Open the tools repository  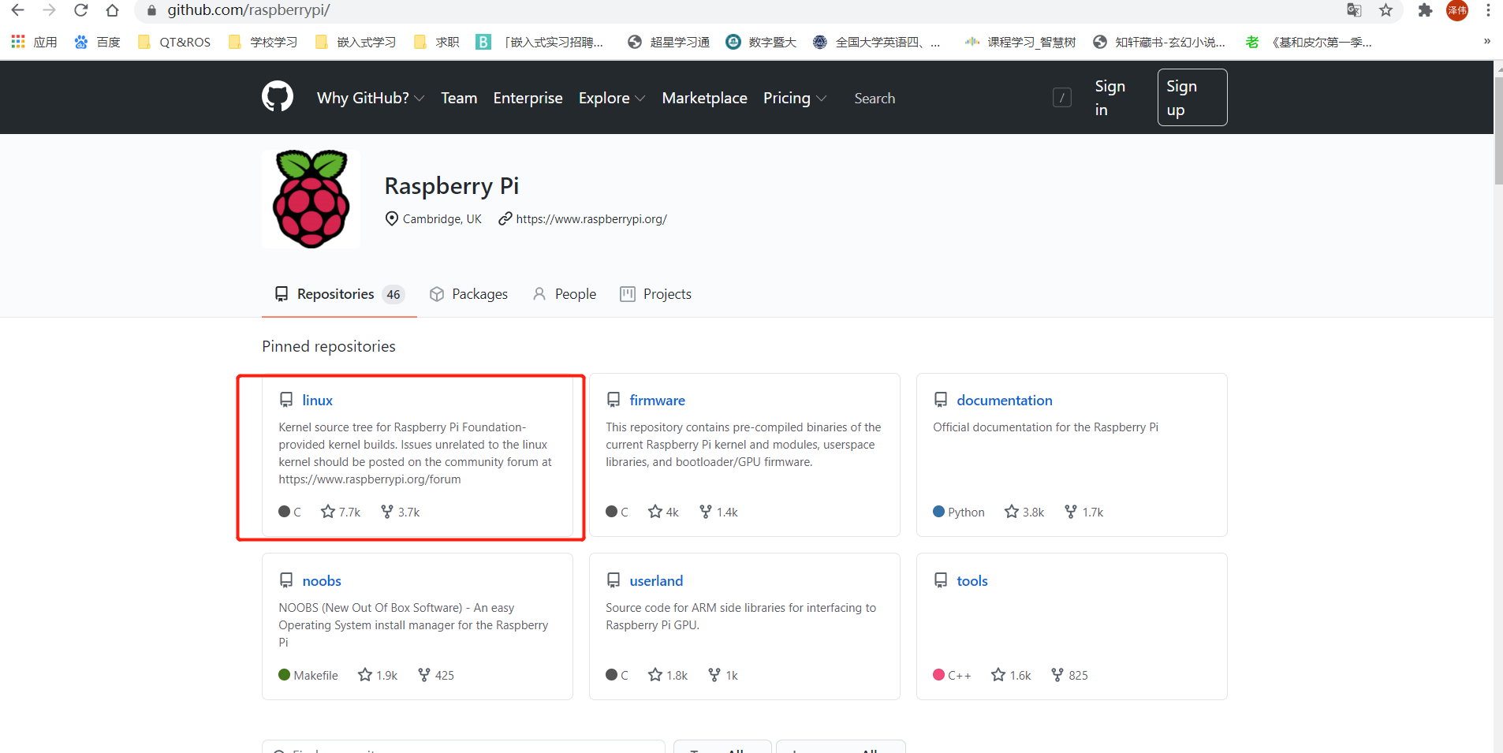(972, 580)
